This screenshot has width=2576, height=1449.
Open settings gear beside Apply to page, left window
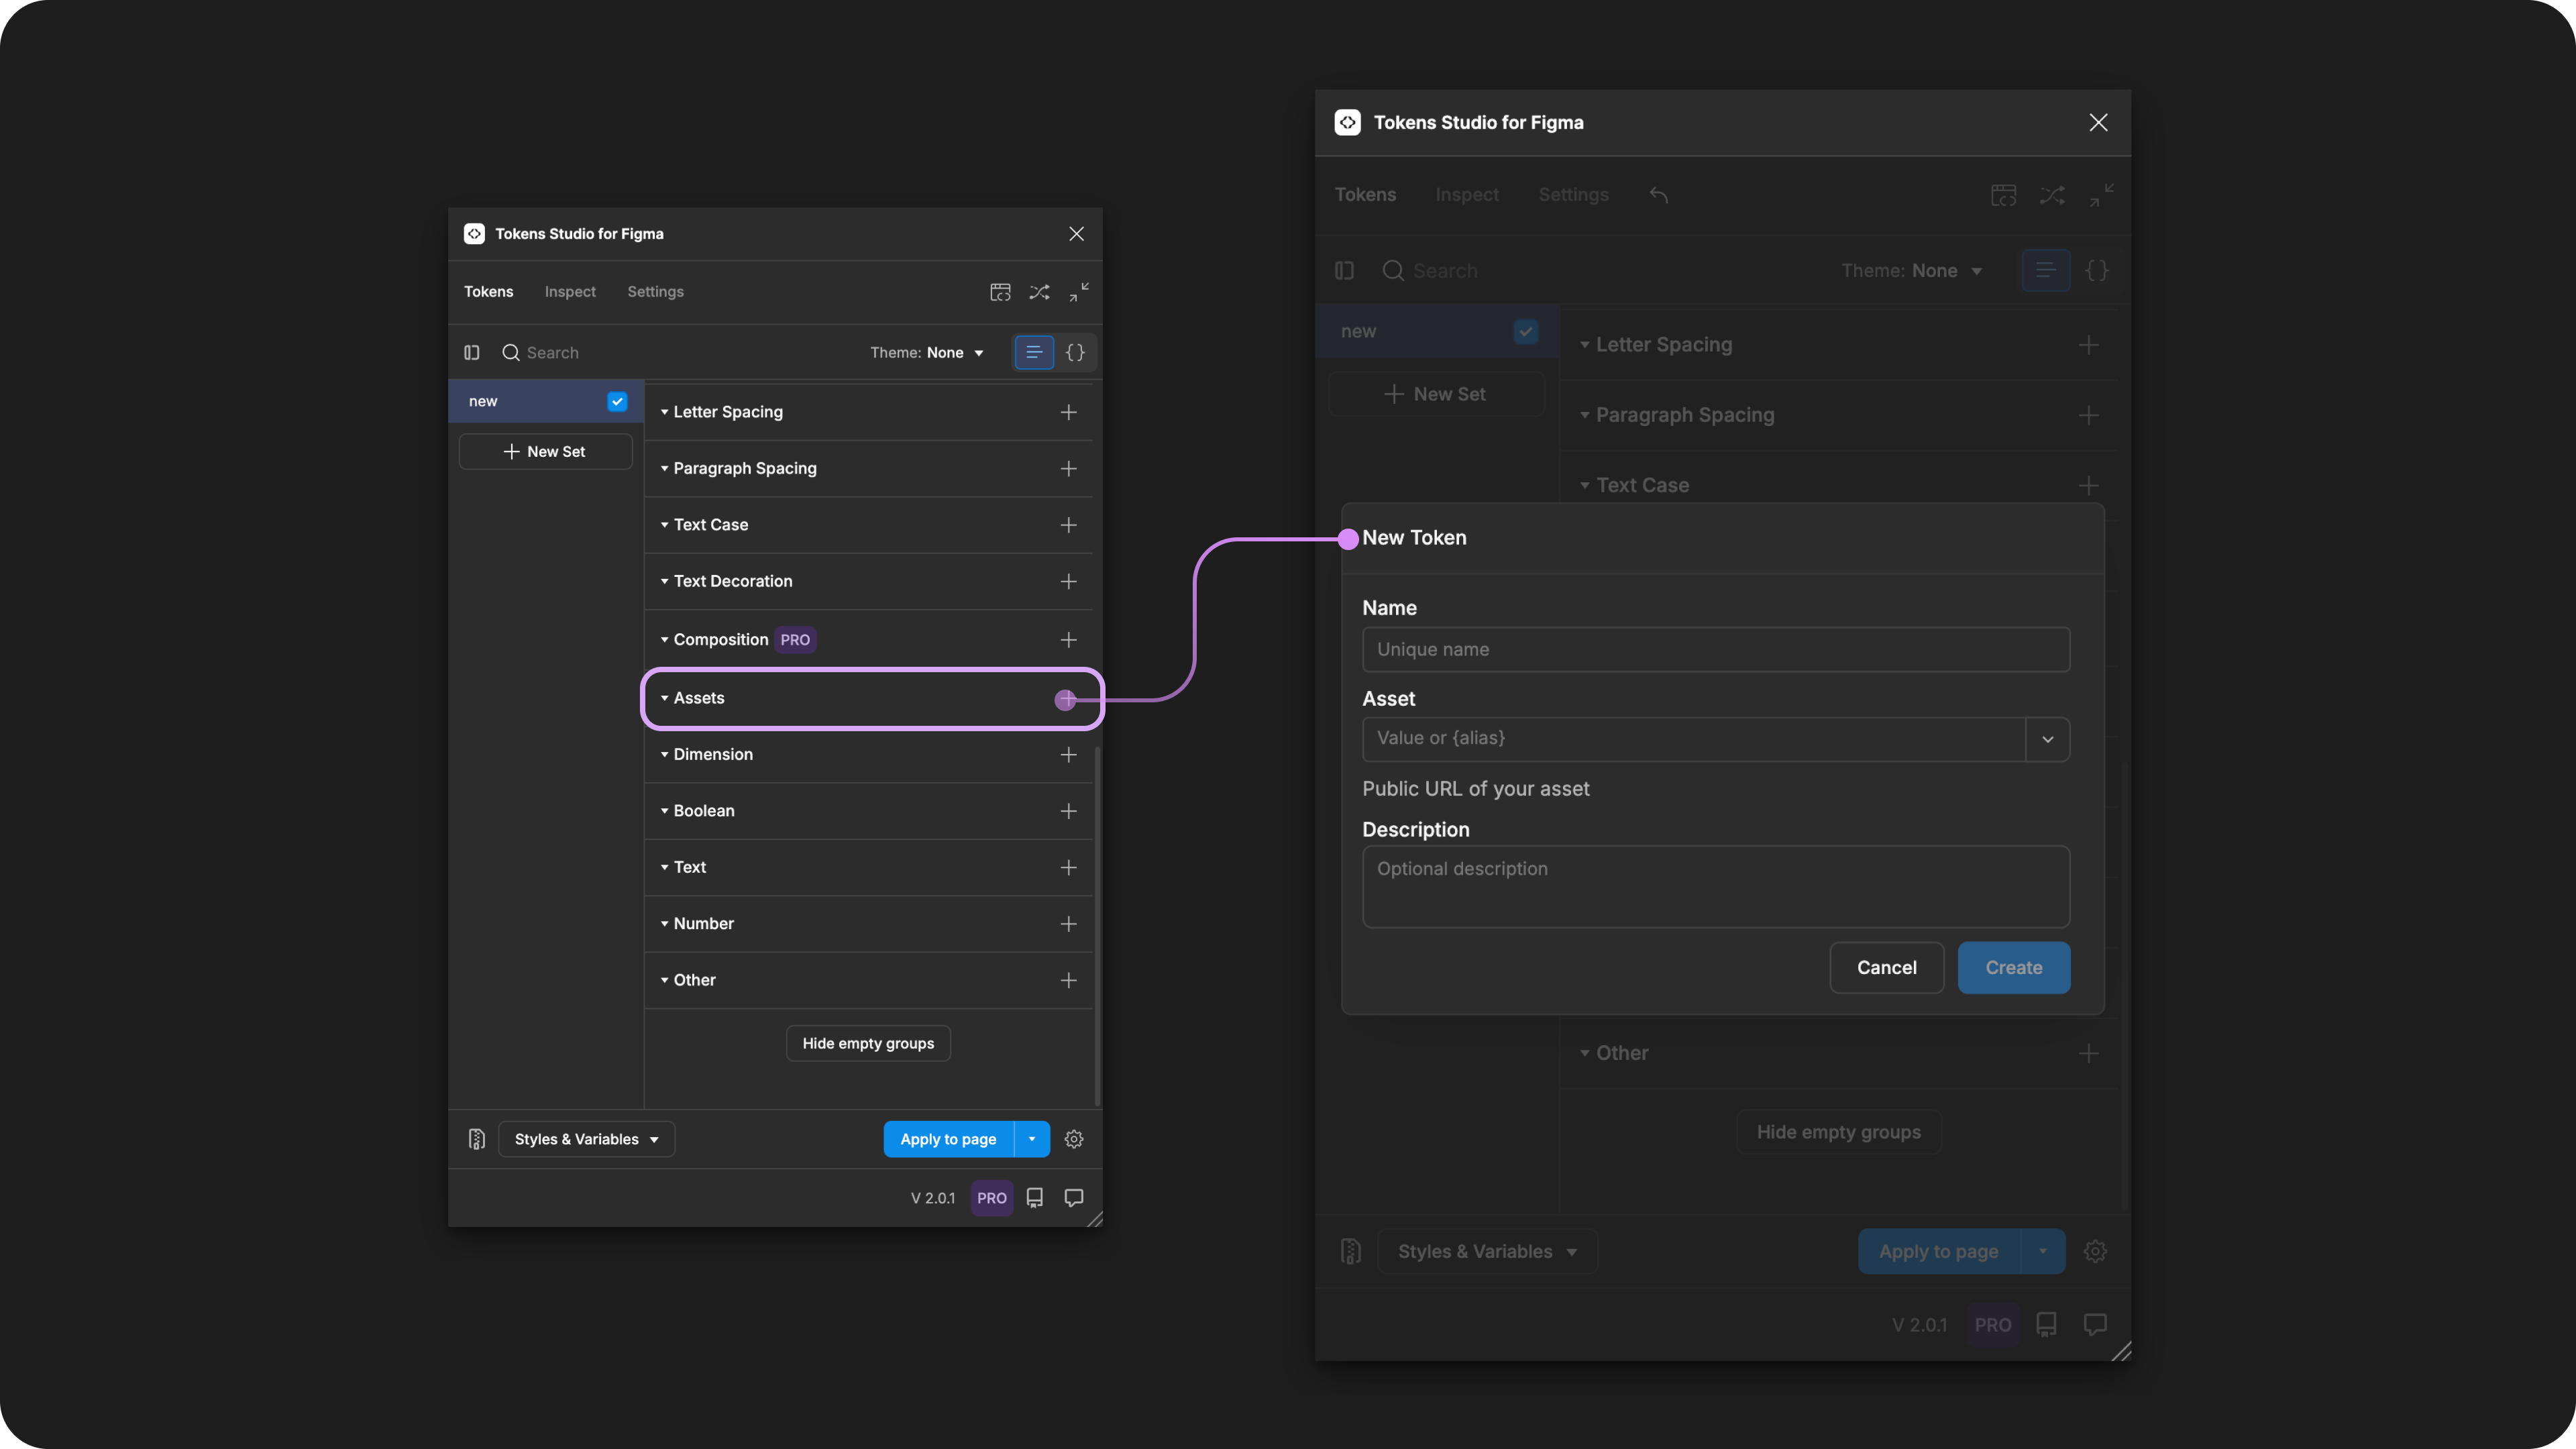click(1074, 1139)
